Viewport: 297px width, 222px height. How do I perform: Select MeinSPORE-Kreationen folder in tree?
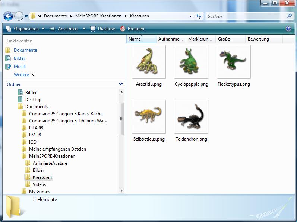coord(52,156)
